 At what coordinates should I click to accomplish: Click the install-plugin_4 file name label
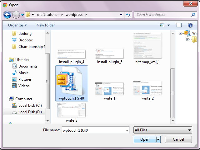(72, 62)
